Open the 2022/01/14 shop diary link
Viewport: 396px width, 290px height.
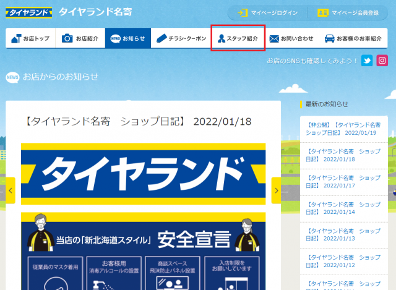[343, 208]
